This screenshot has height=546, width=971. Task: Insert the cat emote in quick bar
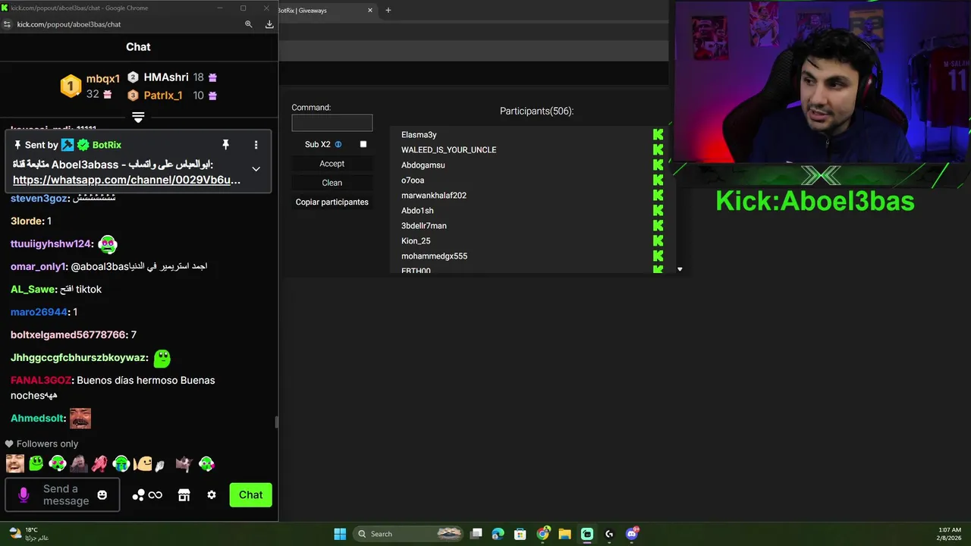point(183,463)
